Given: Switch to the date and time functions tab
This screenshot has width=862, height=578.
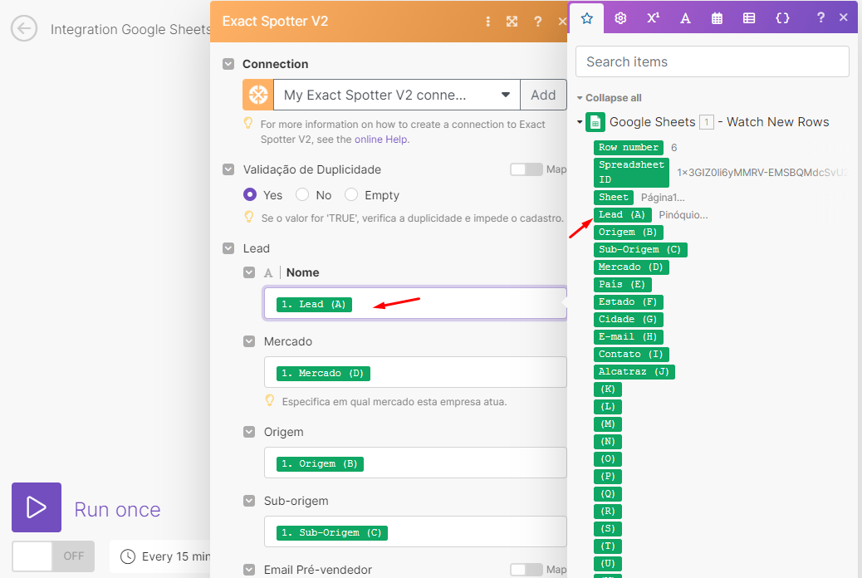Looking at the screenshot, I should [x=717, y=18].
